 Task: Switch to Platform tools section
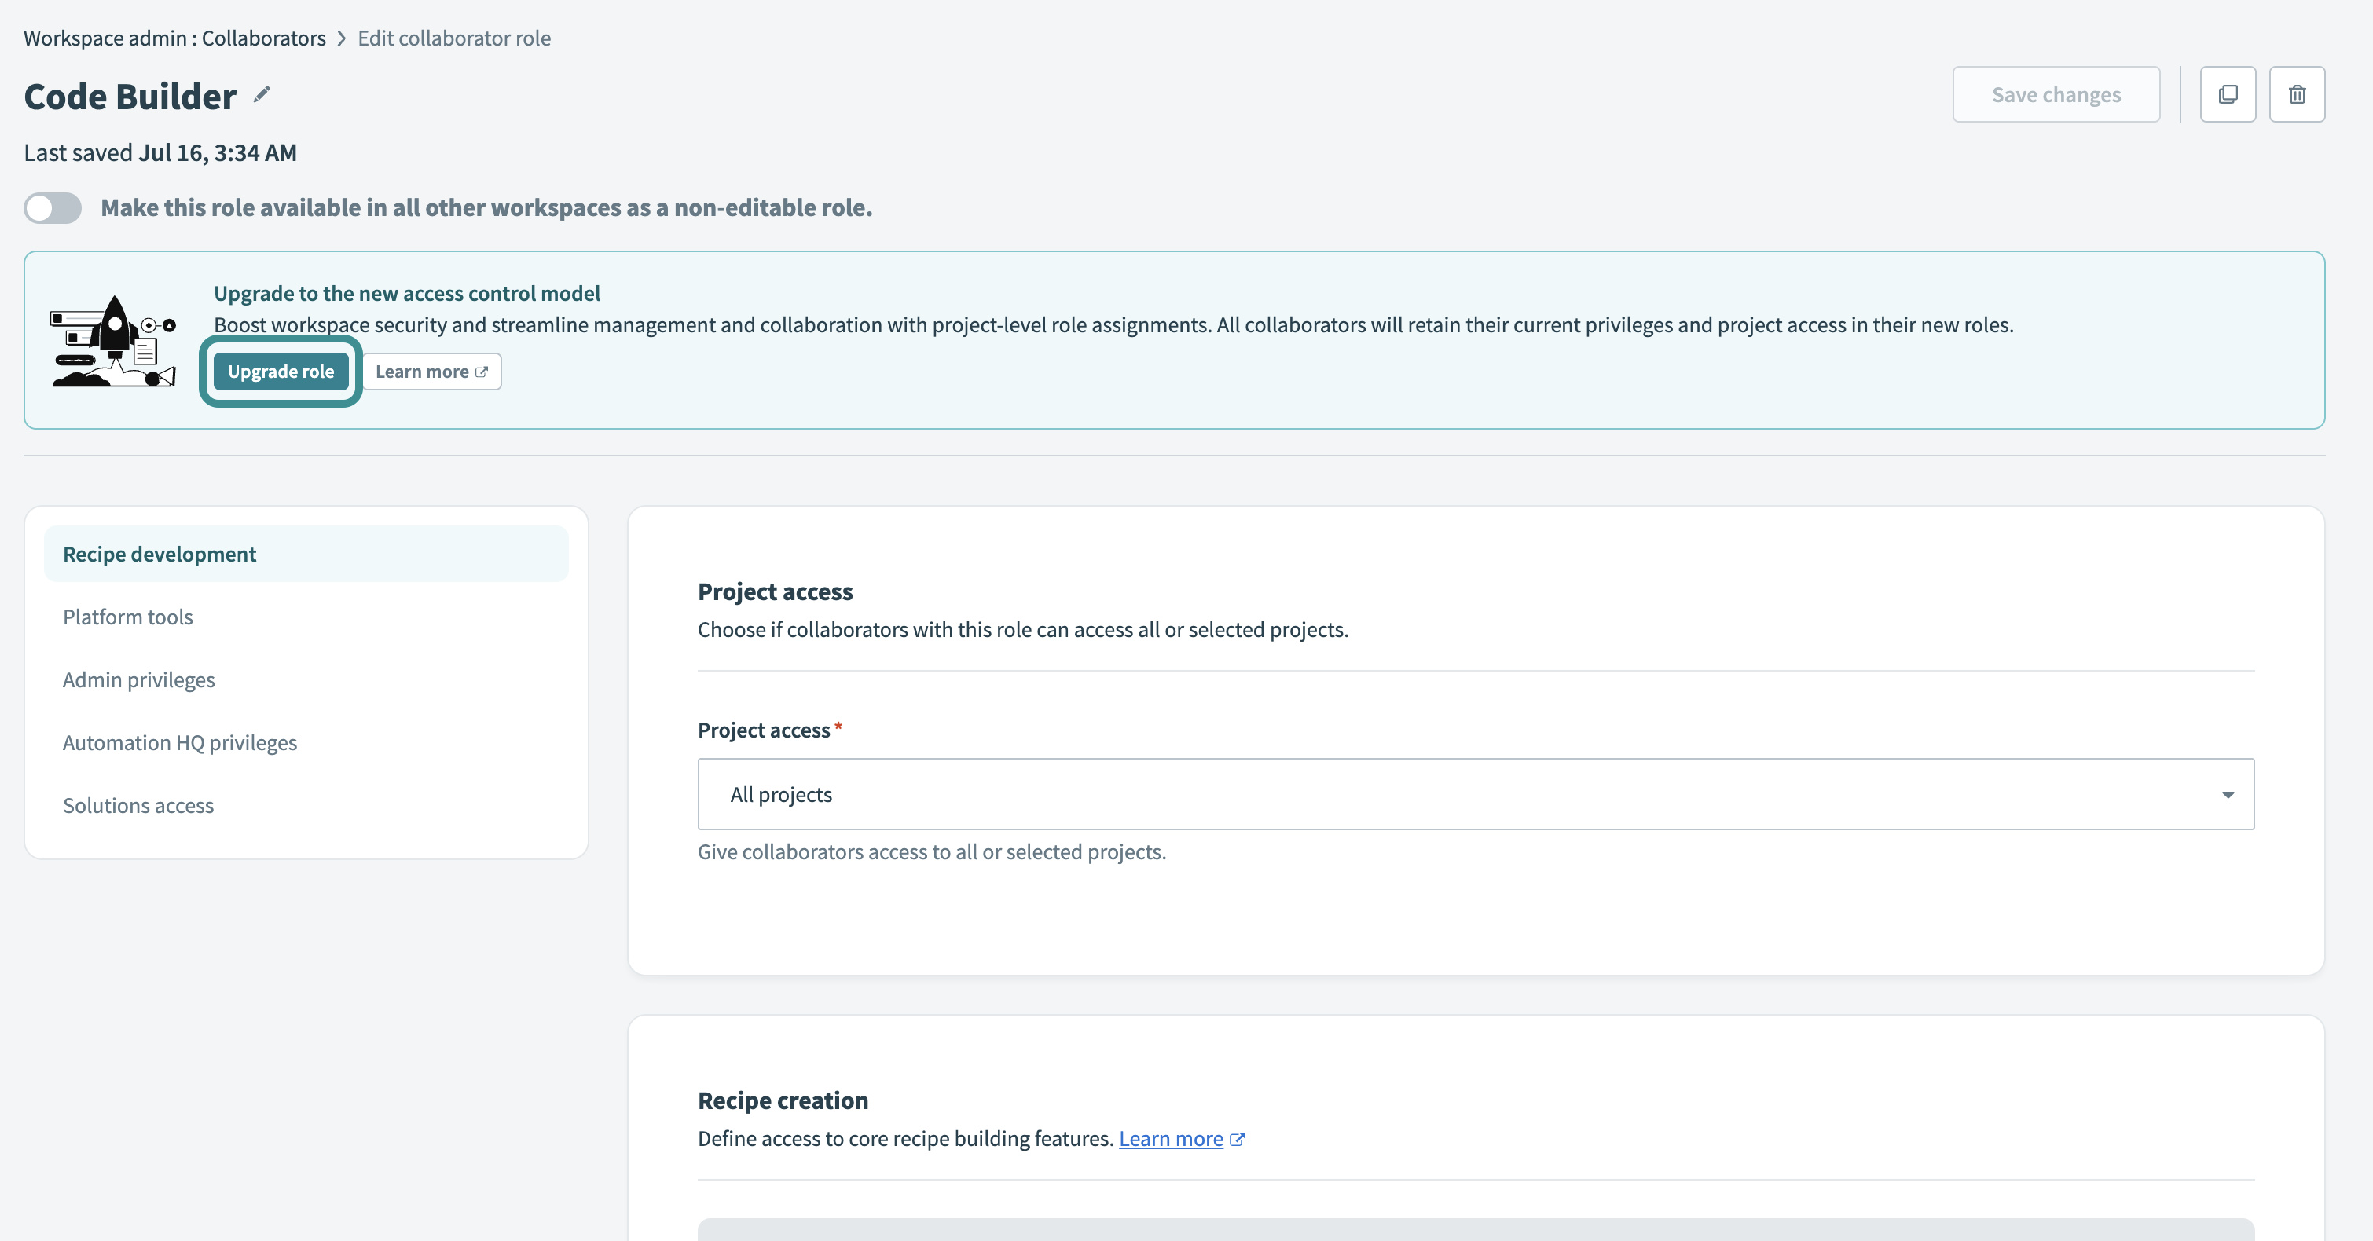[128, 617]
